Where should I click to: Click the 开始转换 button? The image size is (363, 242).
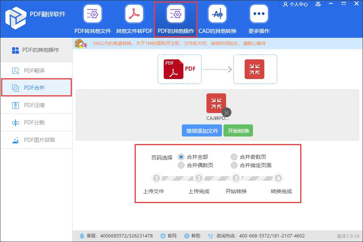[238, 130]
